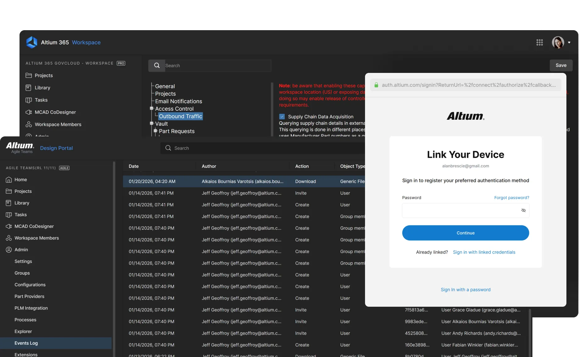Viewport: 579px width, 357px height.
Task: Click the Workspace Members icon in Design Portal sidebar
Action: (9, 238)
